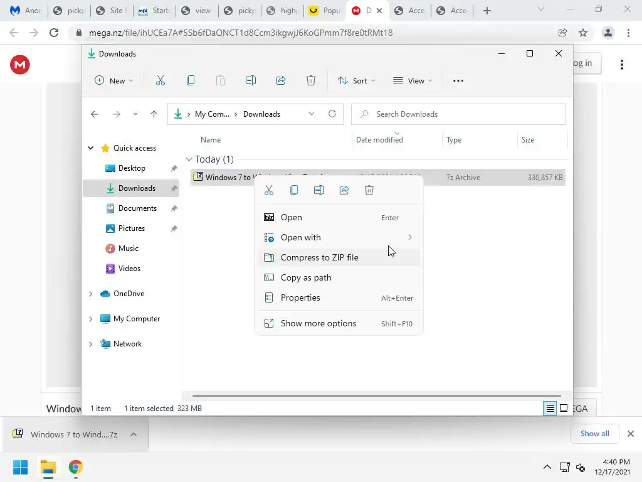Open the Sort dropdown
The width and height of the screenshot is (642, 482).
(x=356, y=81)
